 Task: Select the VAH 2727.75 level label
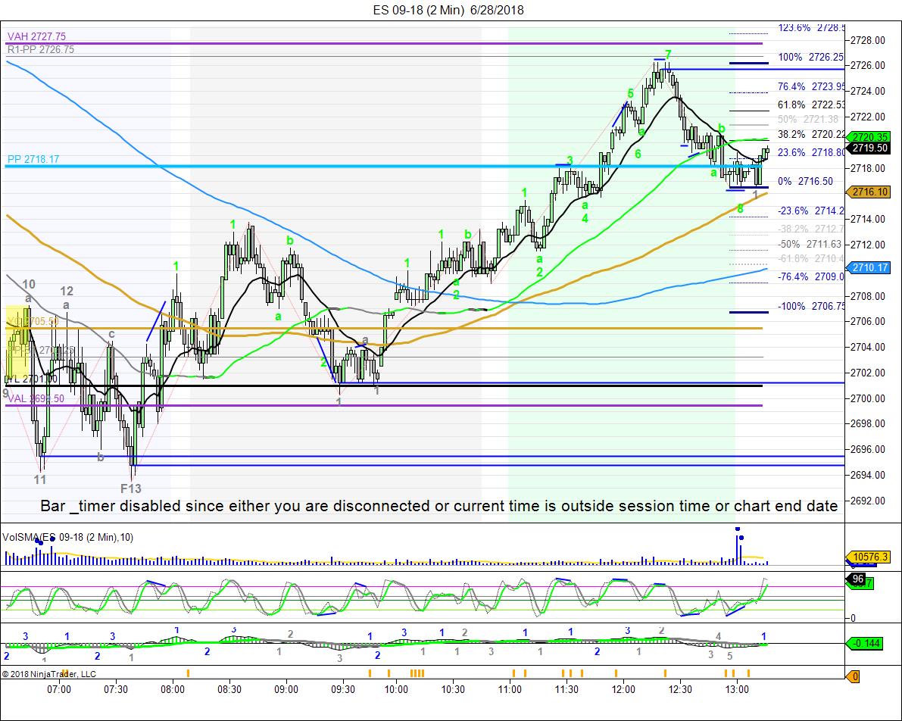[x=37, y=36]
